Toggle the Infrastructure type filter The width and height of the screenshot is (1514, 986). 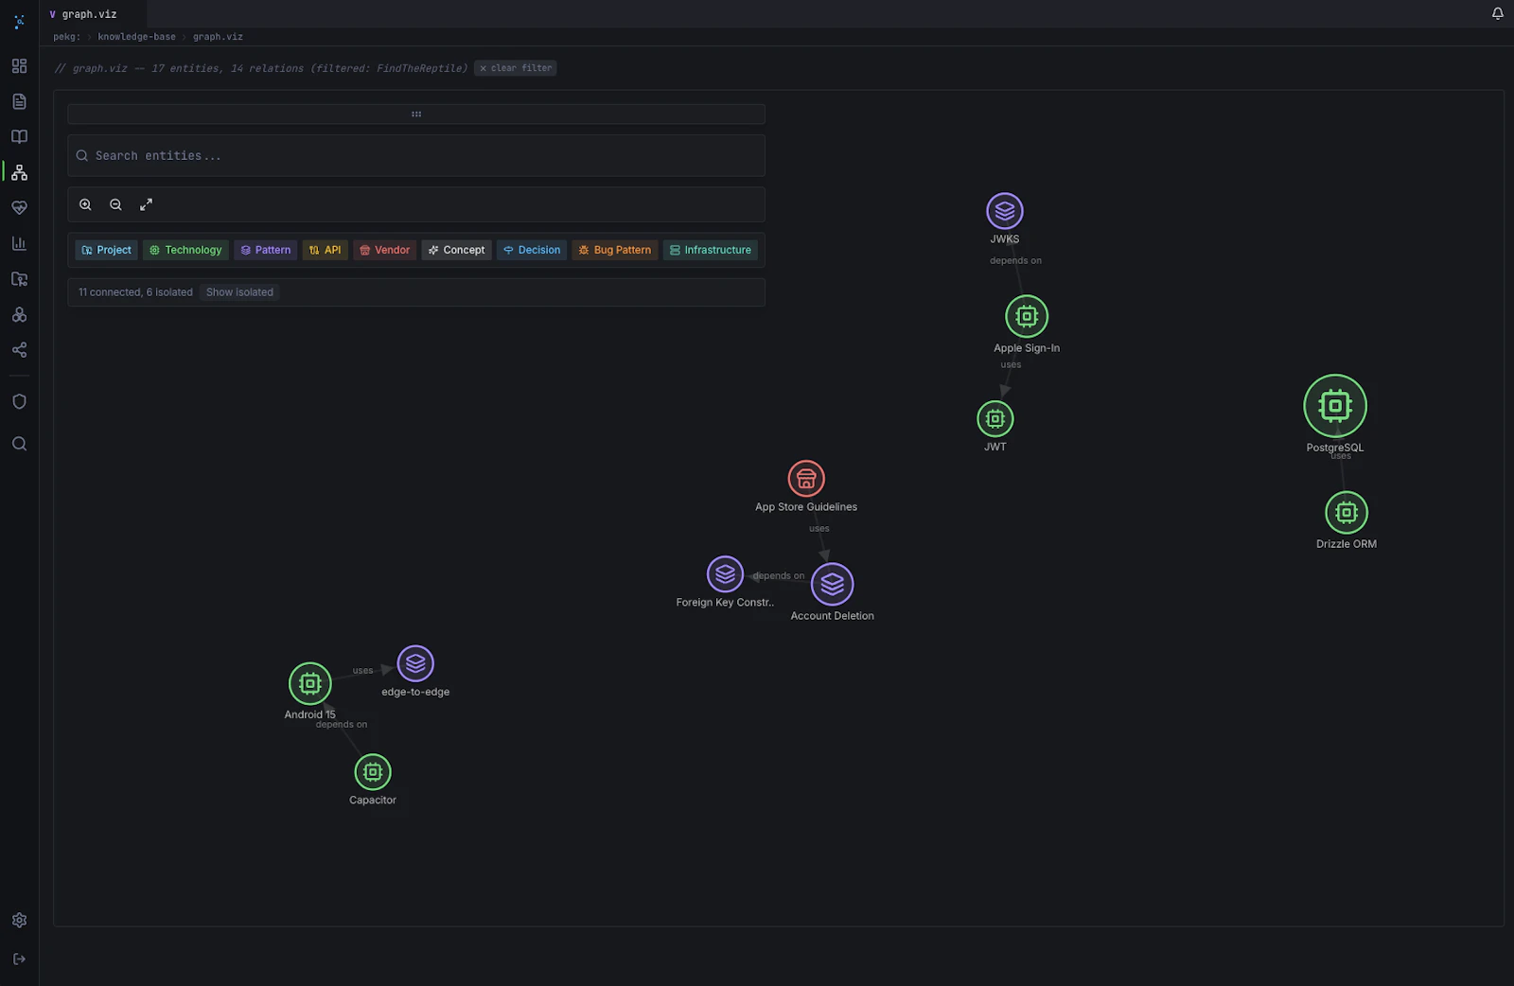pyautogui.click(x=711, y=250)
